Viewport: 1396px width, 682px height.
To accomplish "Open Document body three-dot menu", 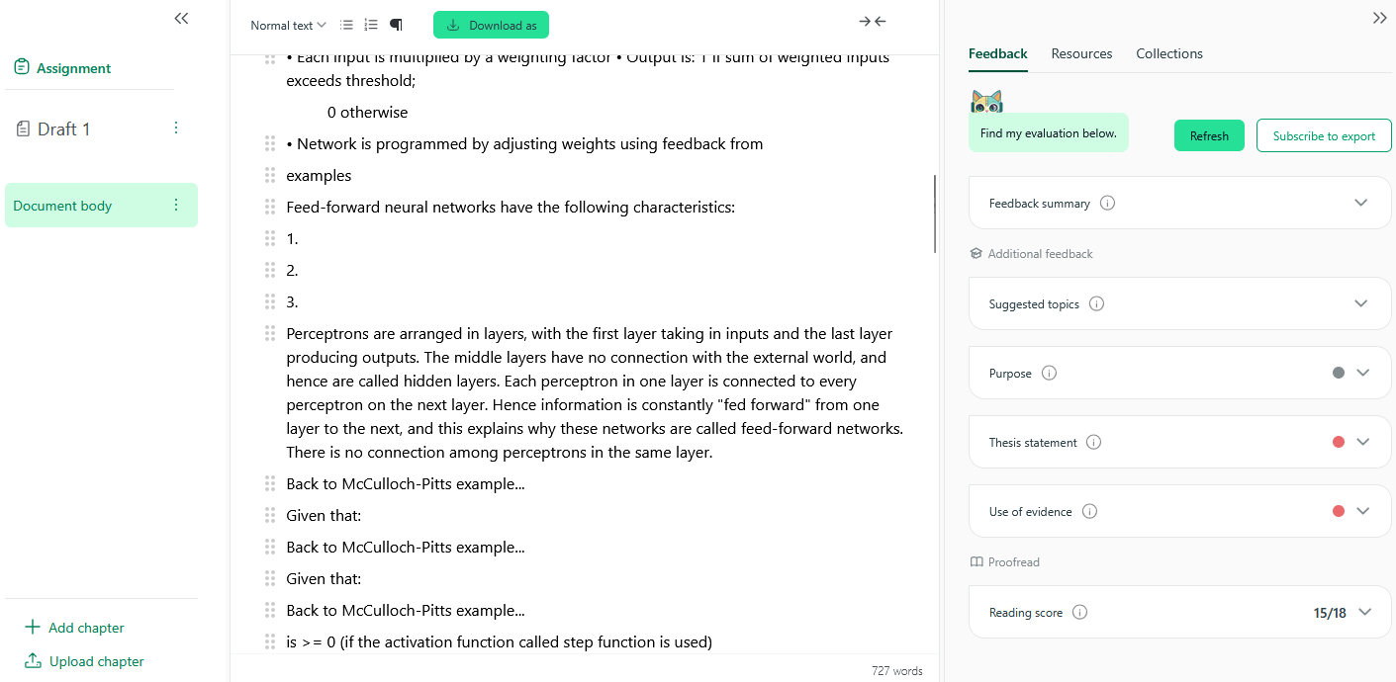I will (176, 206).
